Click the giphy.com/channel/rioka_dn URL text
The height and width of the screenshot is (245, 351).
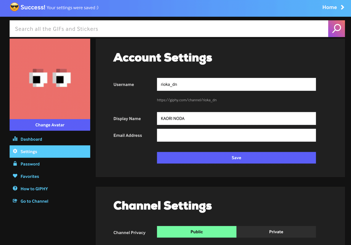click(x=187, y=100)
